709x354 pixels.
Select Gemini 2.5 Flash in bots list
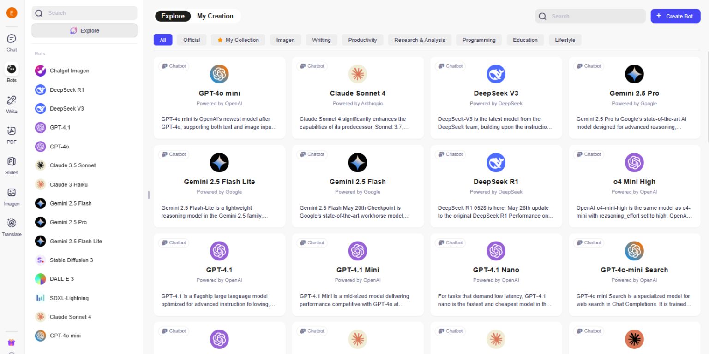(84, 203)
